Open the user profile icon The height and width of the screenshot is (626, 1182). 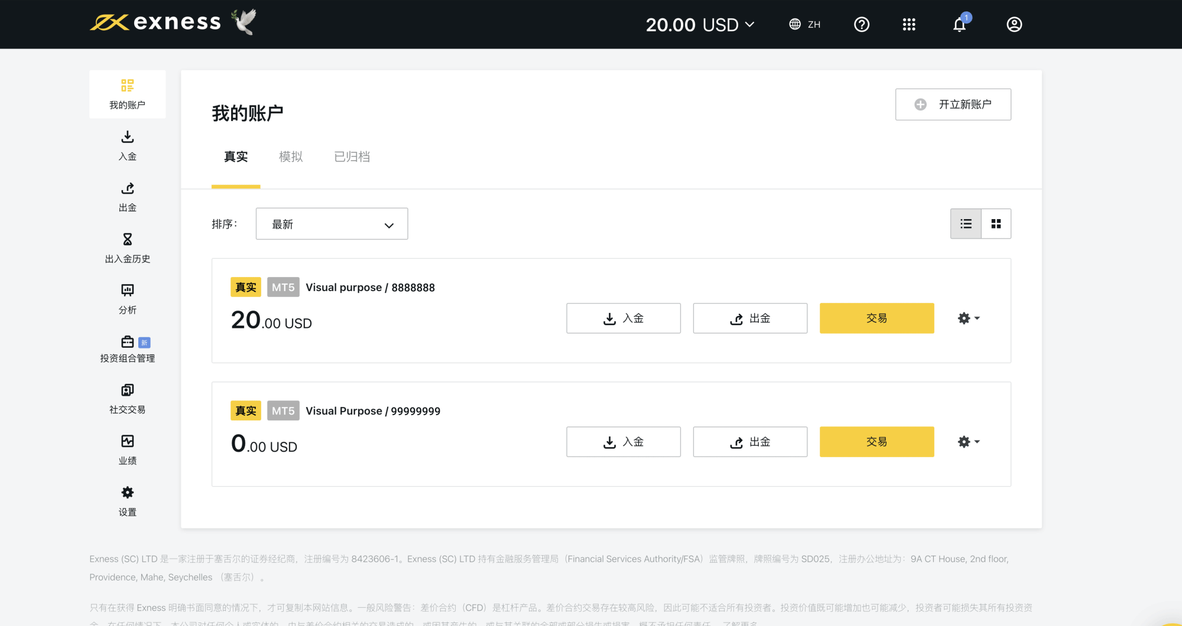click(x=1014, y=25)
